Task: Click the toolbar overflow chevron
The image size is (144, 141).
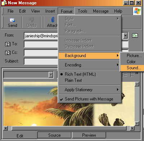Action: (x=137, y=73)
